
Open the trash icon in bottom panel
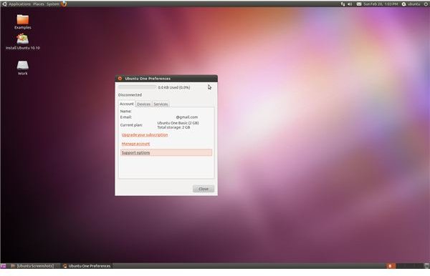click(426, 266)
